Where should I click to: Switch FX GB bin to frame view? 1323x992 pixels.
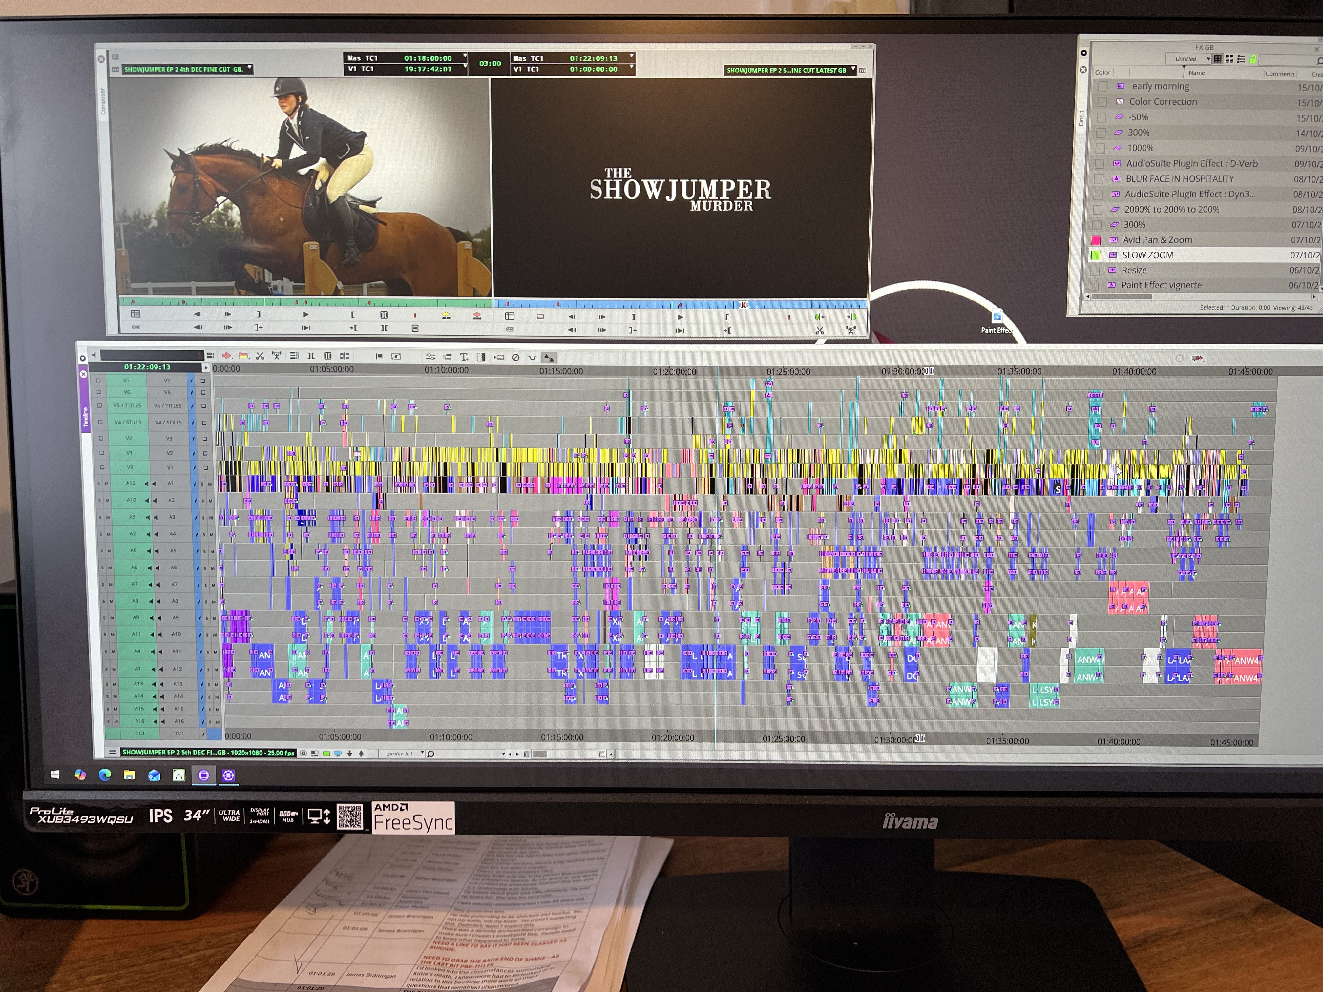pyautogui.click(x=1229, y=59)
